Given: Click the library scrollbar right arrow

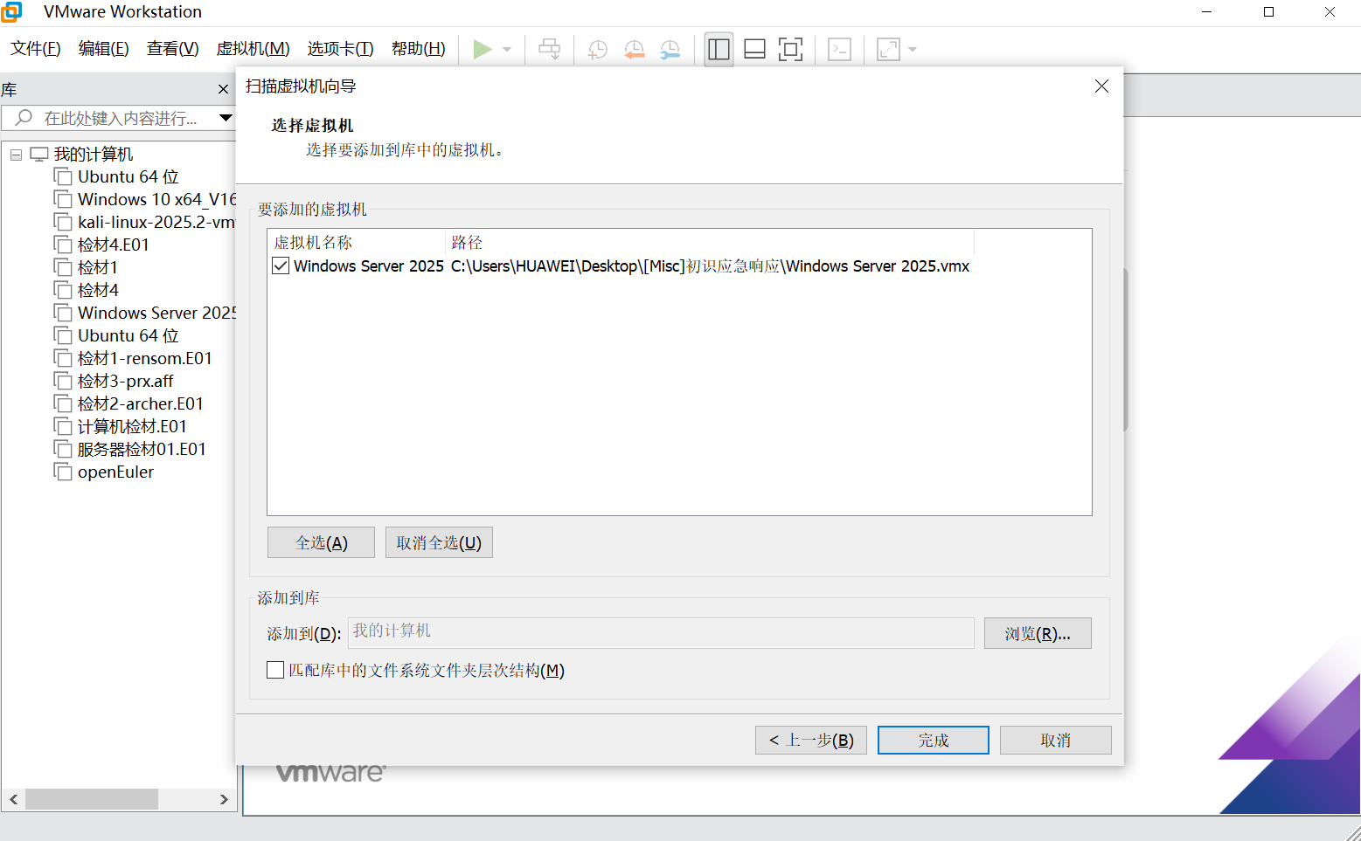Looking at the screenshot, I should (x=224, y=799).
